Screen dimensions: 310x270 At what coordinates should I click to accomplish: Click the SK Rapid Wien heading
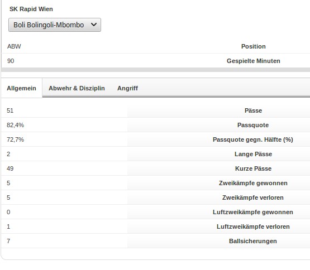pos(31,9)
